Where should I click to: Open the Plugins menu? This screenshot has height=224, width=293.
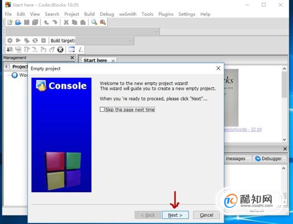166,14
